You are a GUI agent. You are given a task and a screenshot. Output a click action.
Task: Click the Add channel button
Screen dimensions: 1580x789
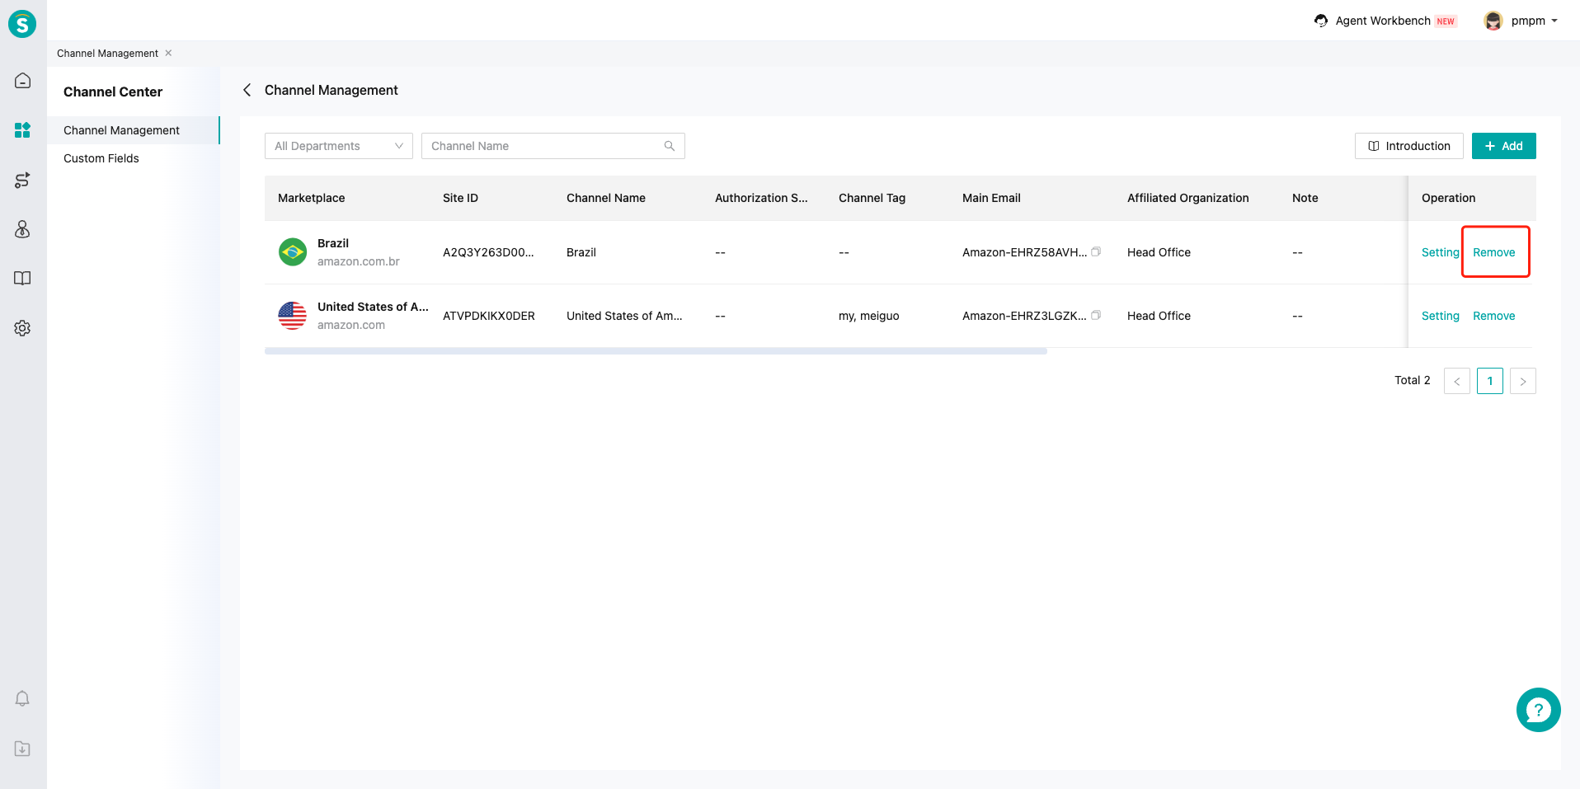click(x=1504, y=146)
